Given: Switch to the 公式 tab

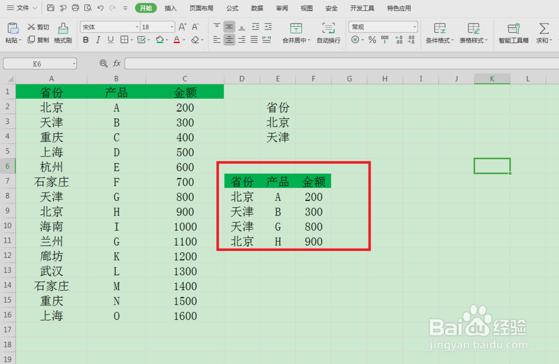Looking at the screenshot, I should click(232, 8).
